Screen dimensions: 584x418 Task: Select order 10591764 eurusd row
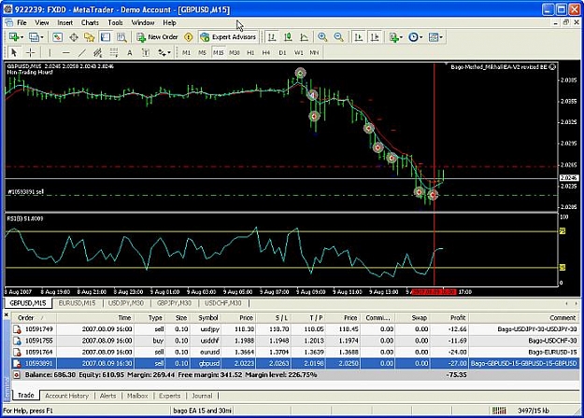coord(295,352)
